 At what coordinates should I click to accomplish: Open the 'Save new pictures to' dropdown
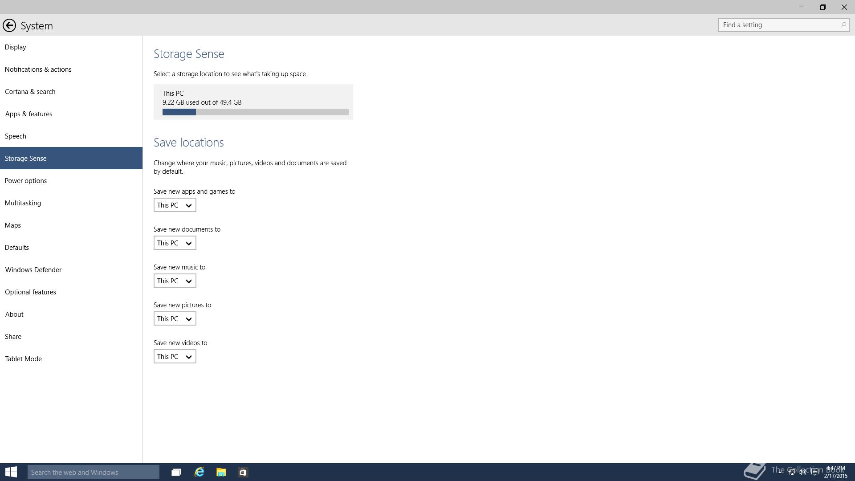(175, 318)
